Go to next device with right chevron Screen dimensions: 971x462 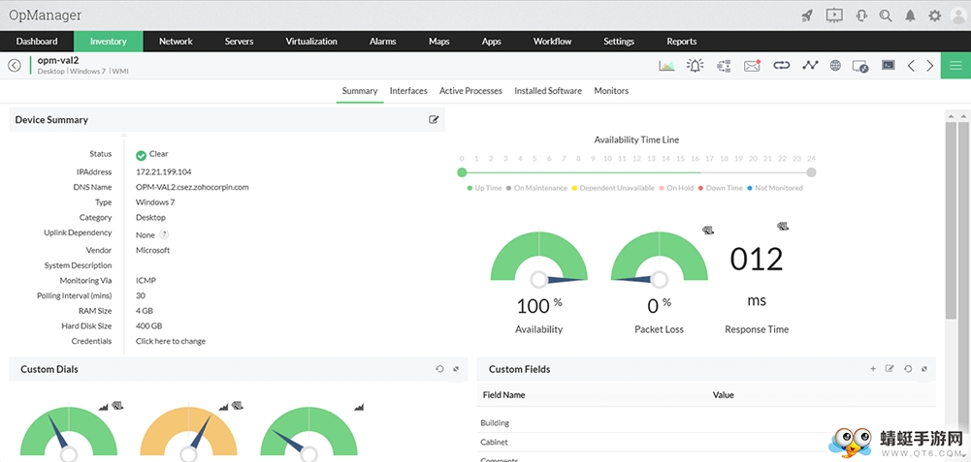coord(929,66)
